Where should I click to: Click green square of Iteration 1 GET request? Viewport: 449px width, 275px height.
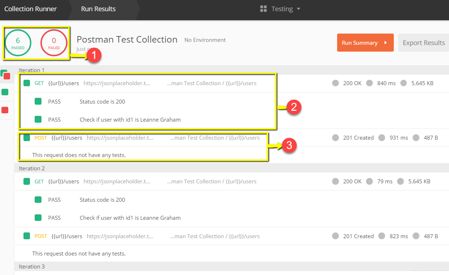click(x=27, y=83)
